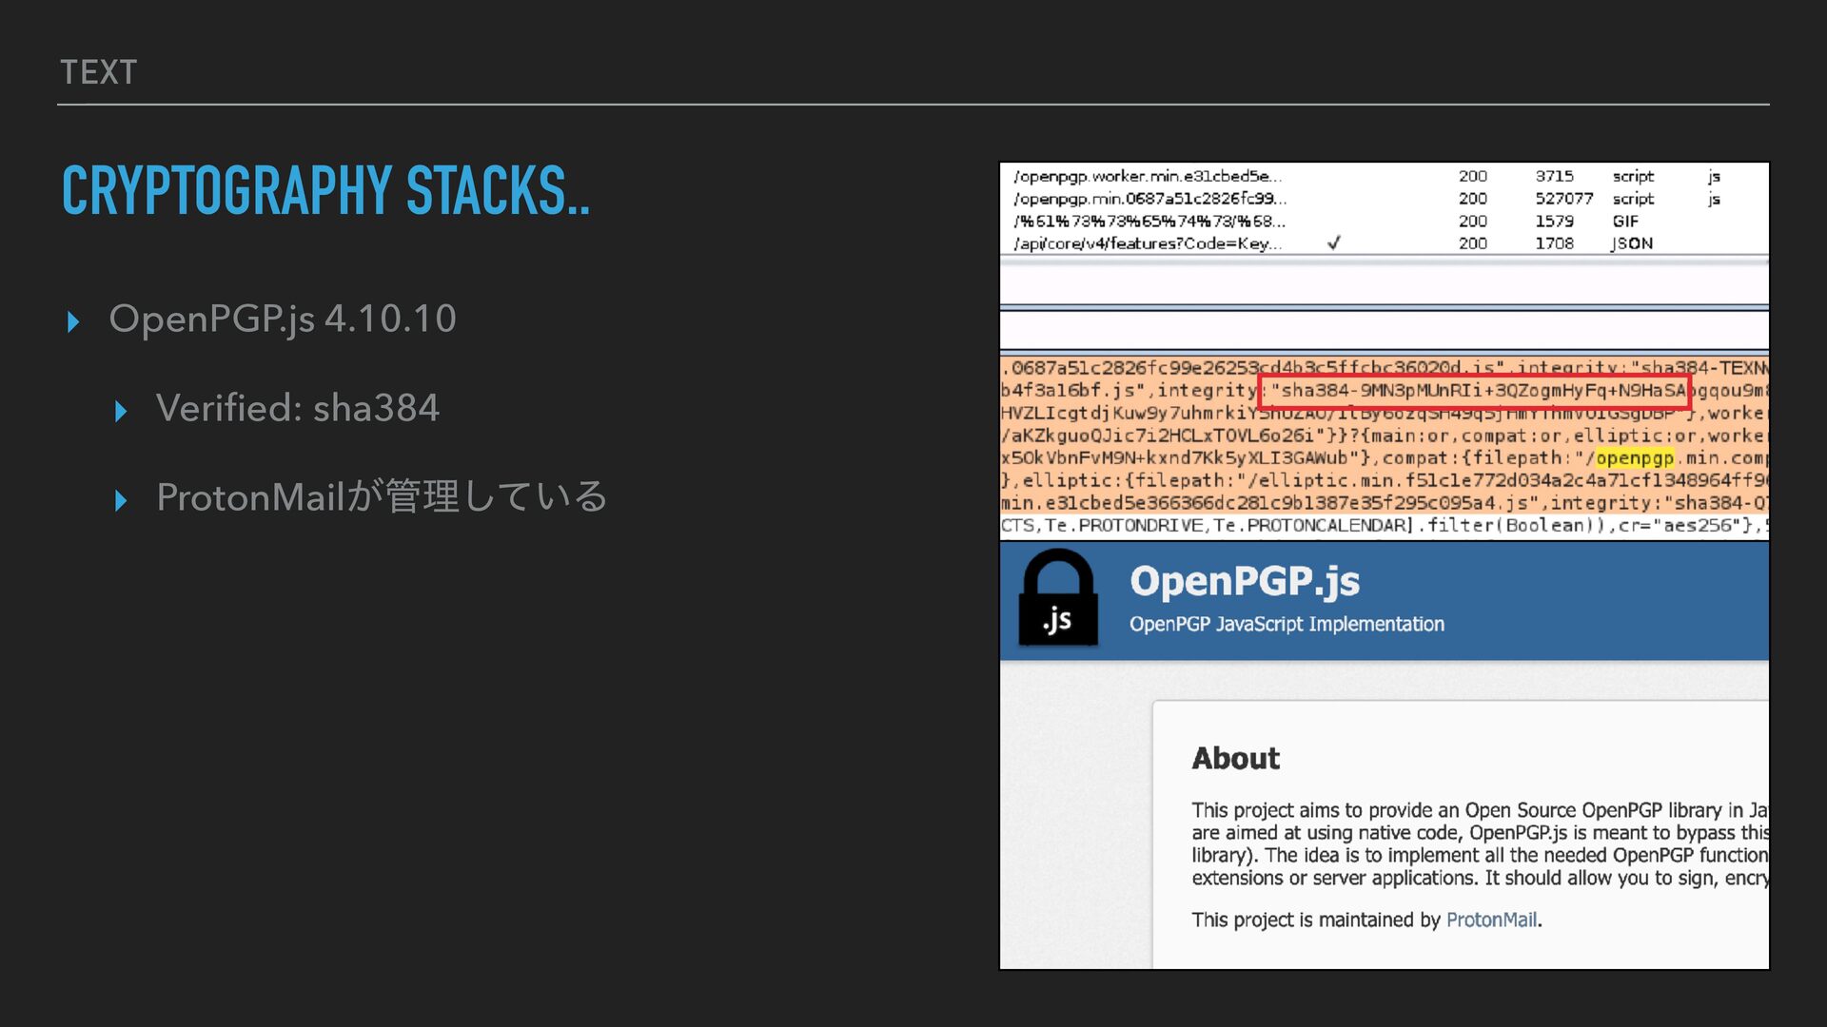Click the ProtonMail bullet triangle marker
Screen dimensions: 1827x1027
120,500
